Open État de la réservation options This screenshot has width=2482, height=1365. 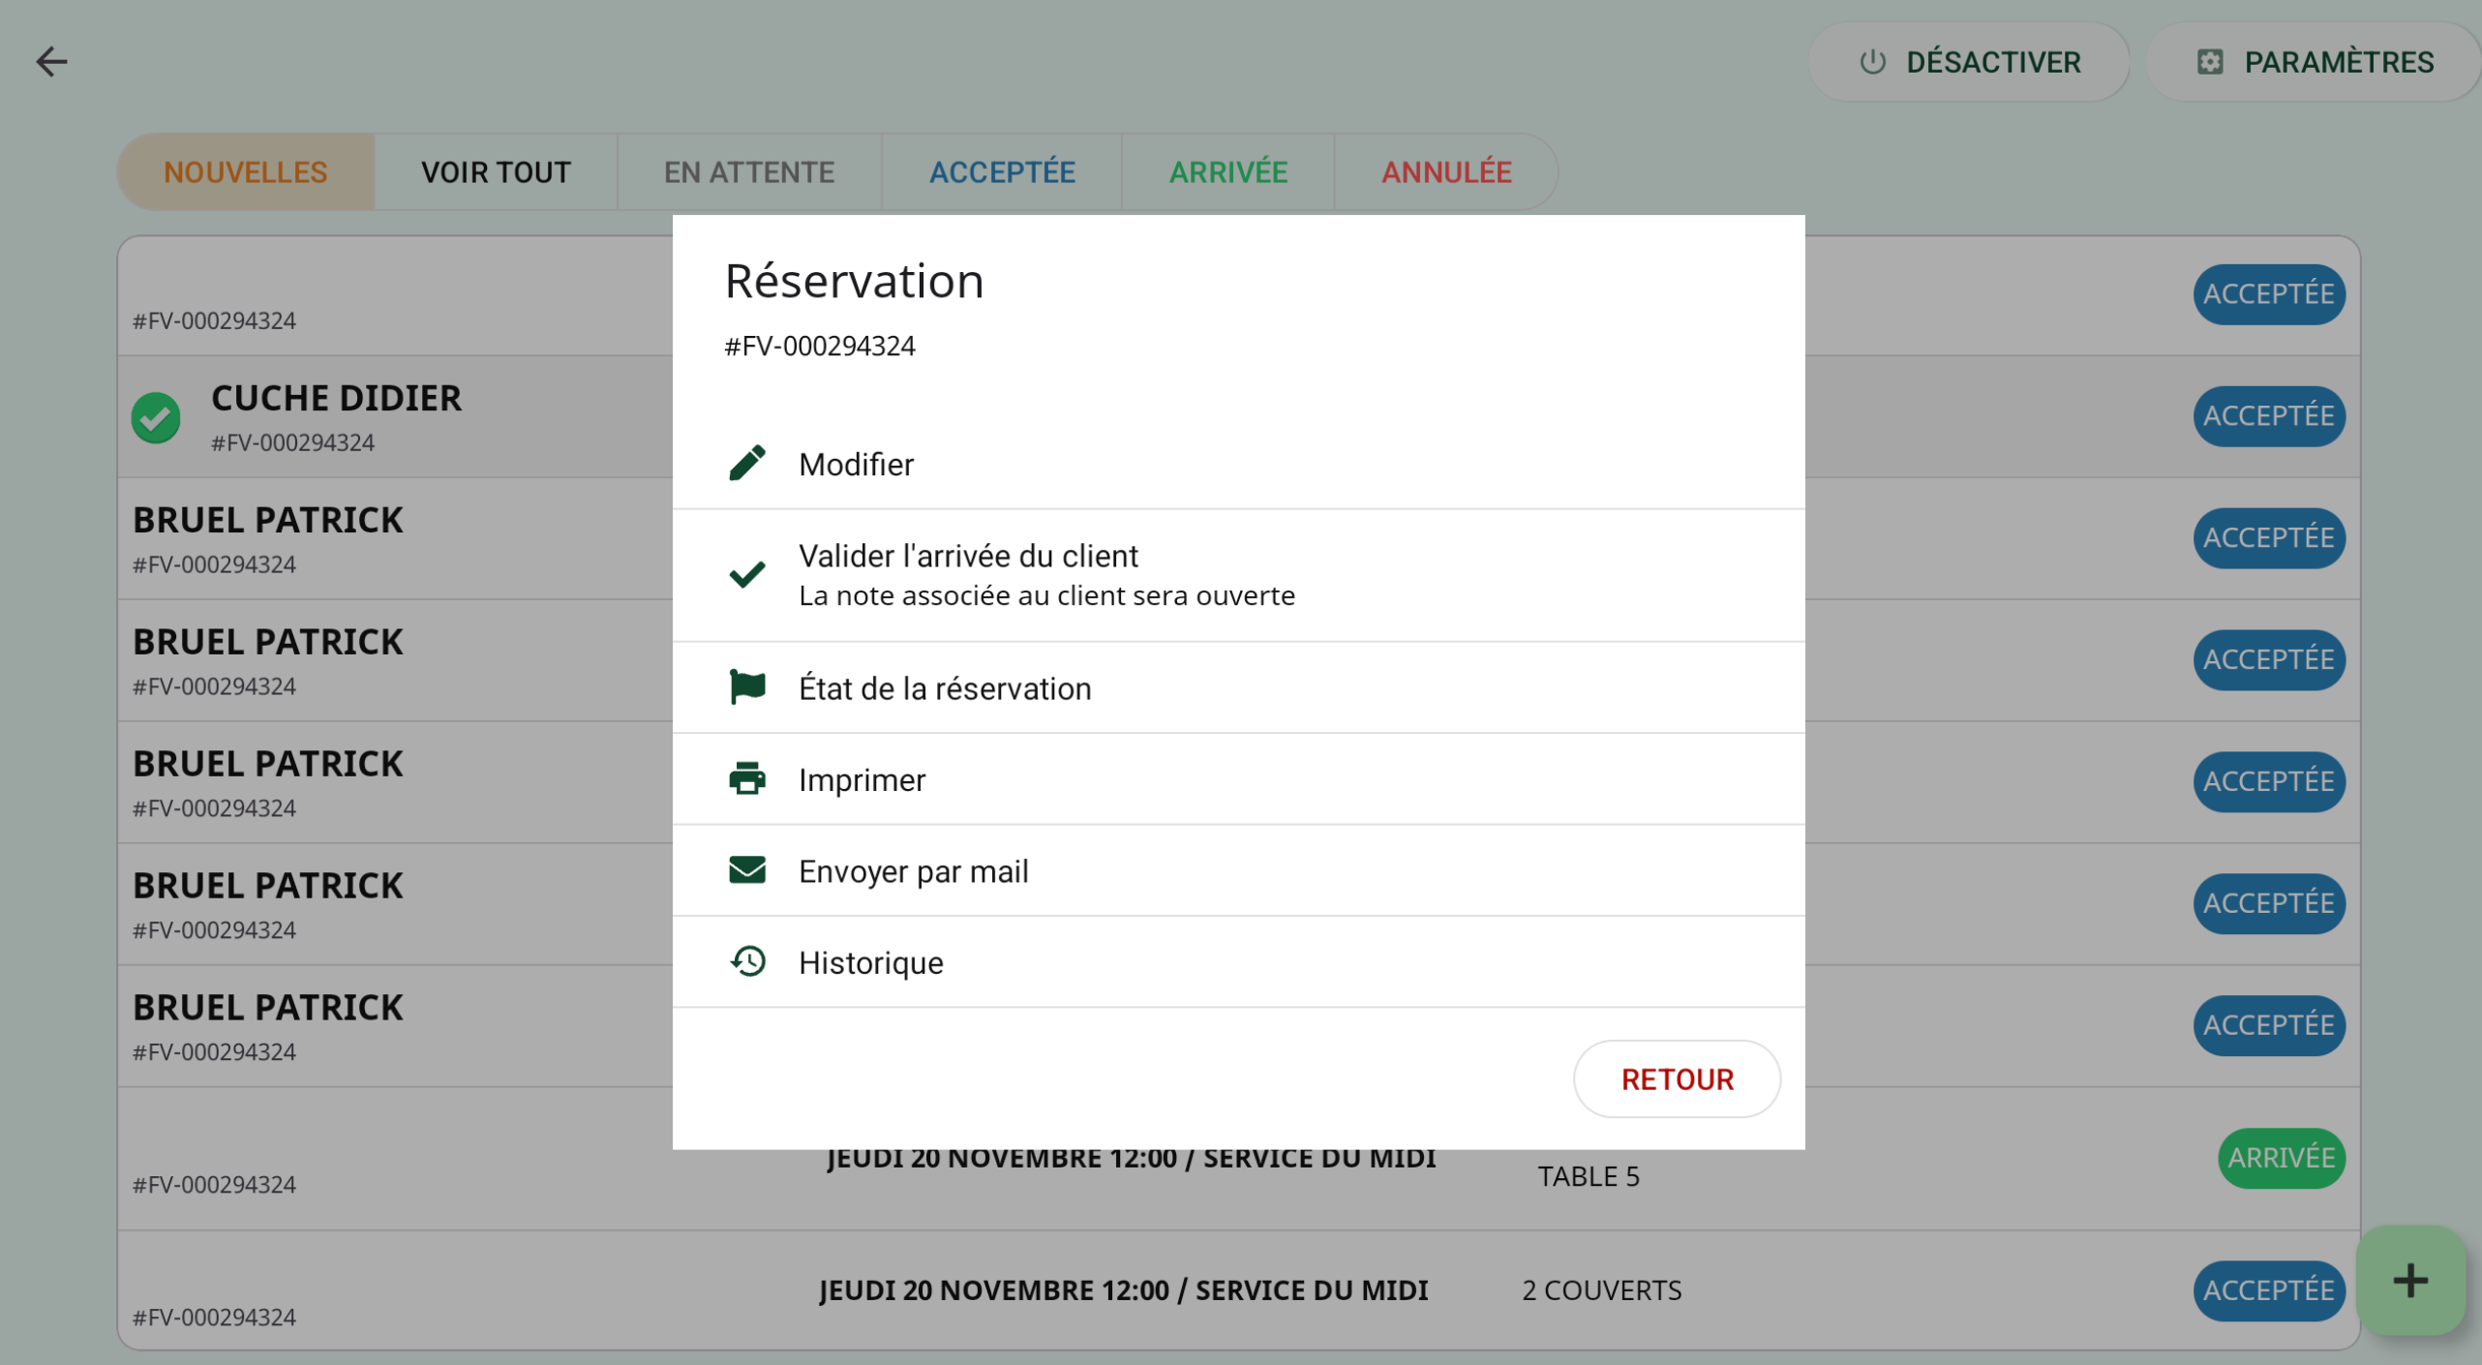(944, 688)
